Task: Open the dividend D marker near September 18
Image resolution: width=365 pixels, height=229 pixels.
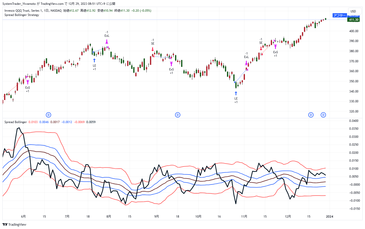Action: pos(178,115)
